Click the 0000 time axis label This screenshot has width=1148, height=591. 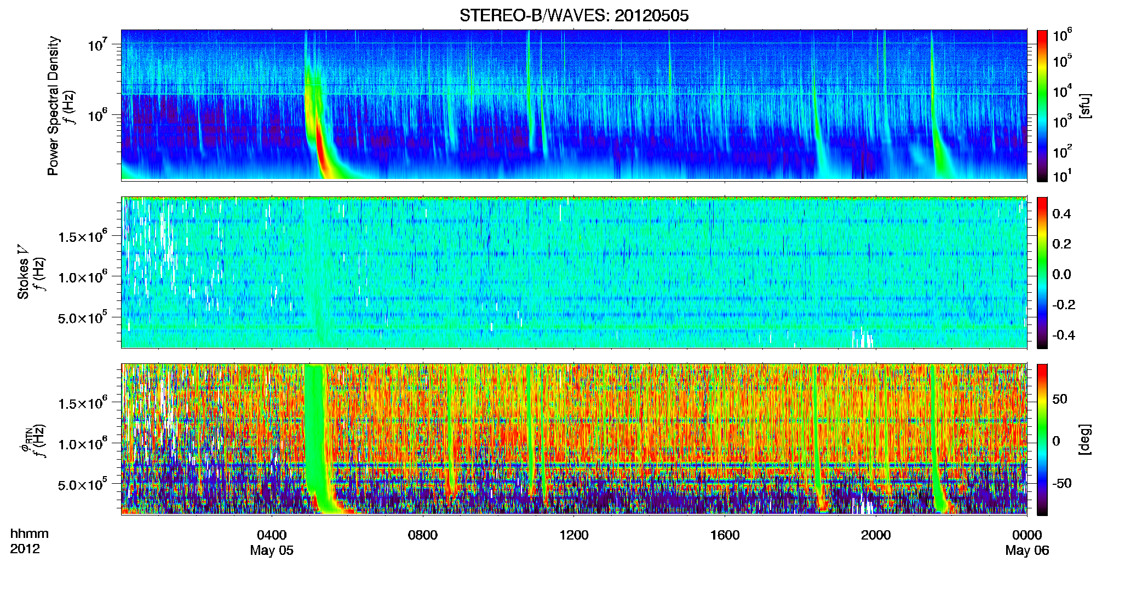pos(1027,535)
